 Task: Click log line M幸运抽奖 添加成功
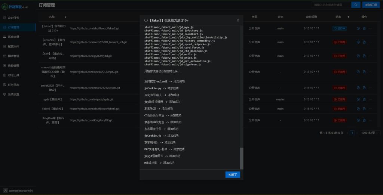tap(159, 162)
